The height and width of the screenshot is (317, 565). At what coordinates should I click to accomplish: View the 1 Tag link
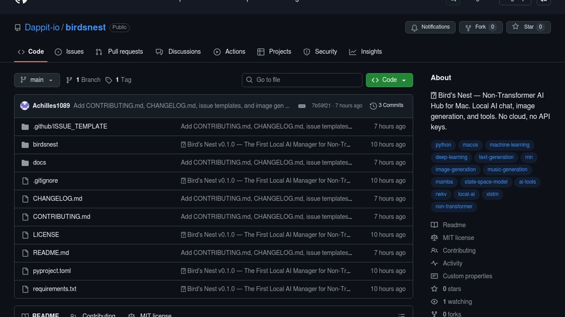click(119, 80)
